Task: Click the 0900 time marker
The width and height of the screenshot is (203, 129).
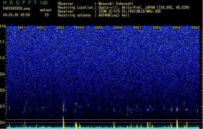Action: (x=196, y=28)
